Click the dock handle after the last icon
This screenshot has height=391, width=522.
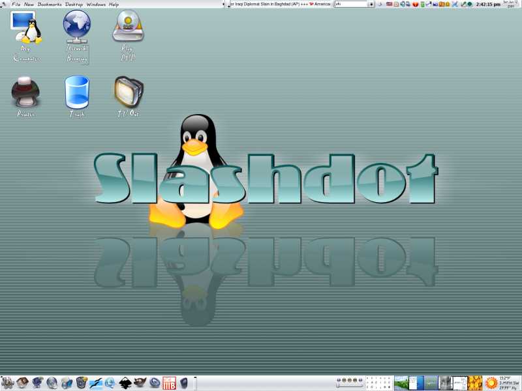coord(195,383)
